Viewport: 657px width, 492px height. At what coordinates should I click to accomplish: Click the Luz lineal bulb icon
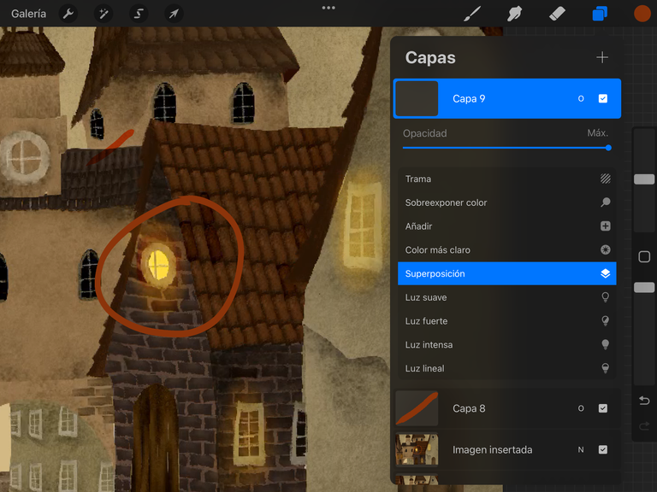pos(606,369)
